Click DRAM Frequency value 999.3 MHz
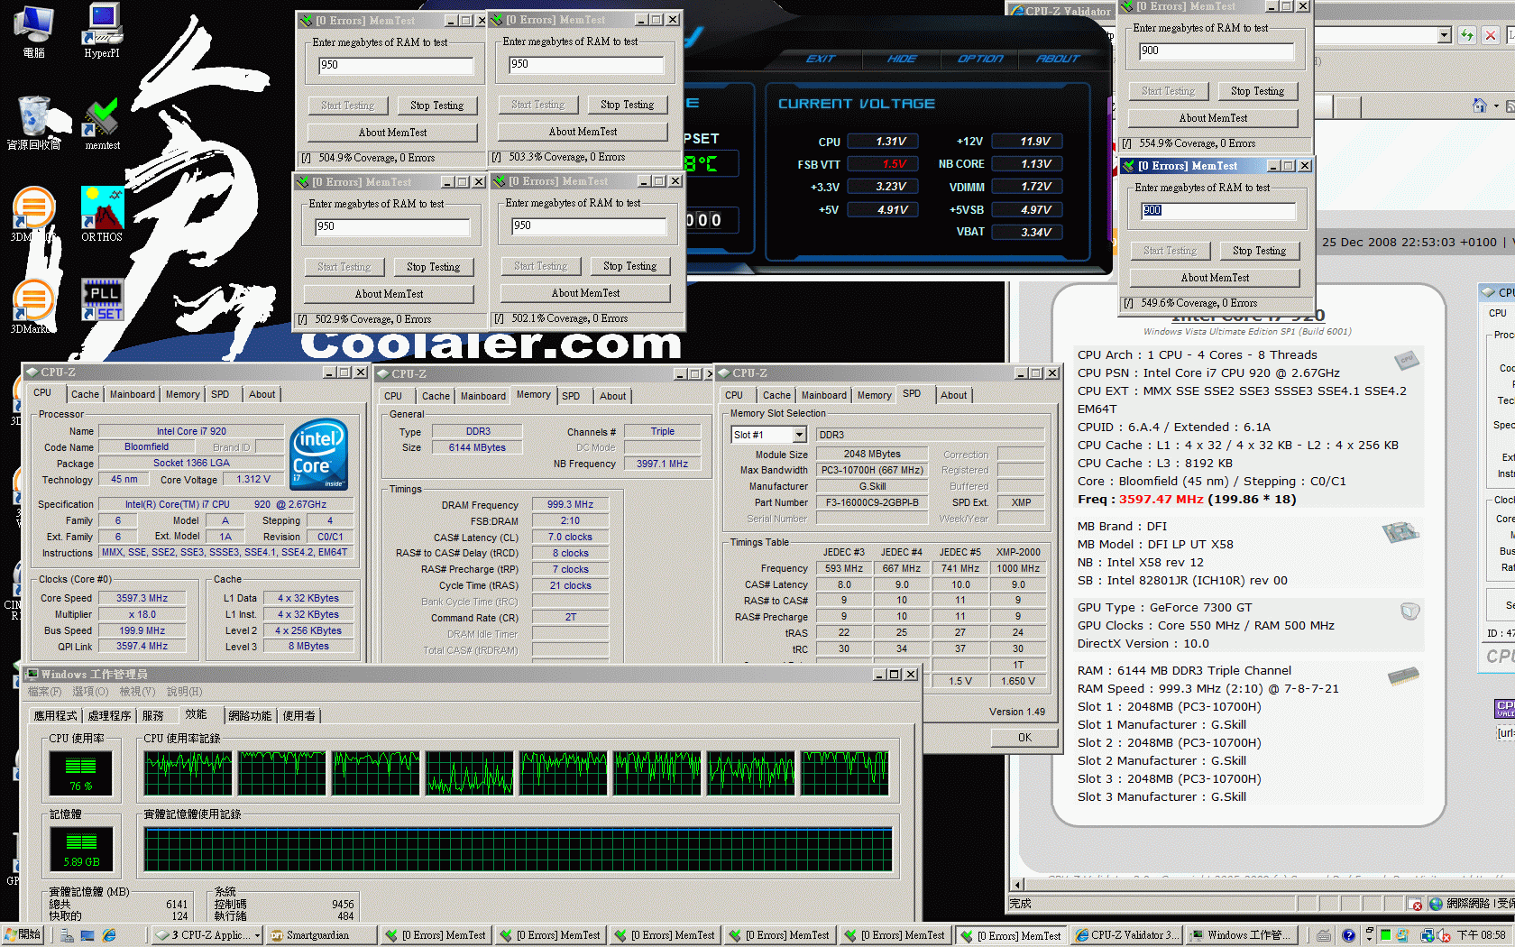1515x947 pixels. [x=570, y=505]
